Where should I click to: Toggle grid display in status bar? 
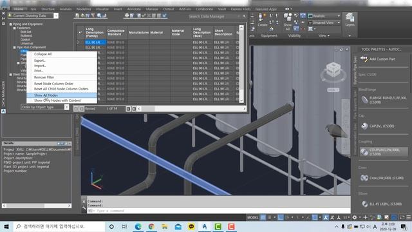[x=263, y=217]
